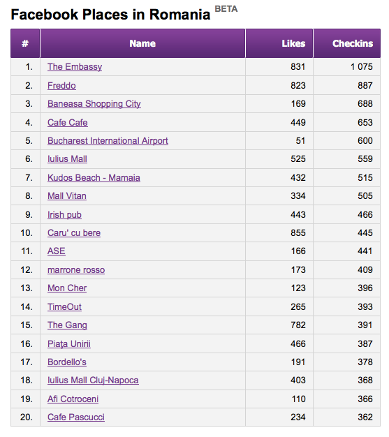Open the marrone rosso link

tap(76, 269)
